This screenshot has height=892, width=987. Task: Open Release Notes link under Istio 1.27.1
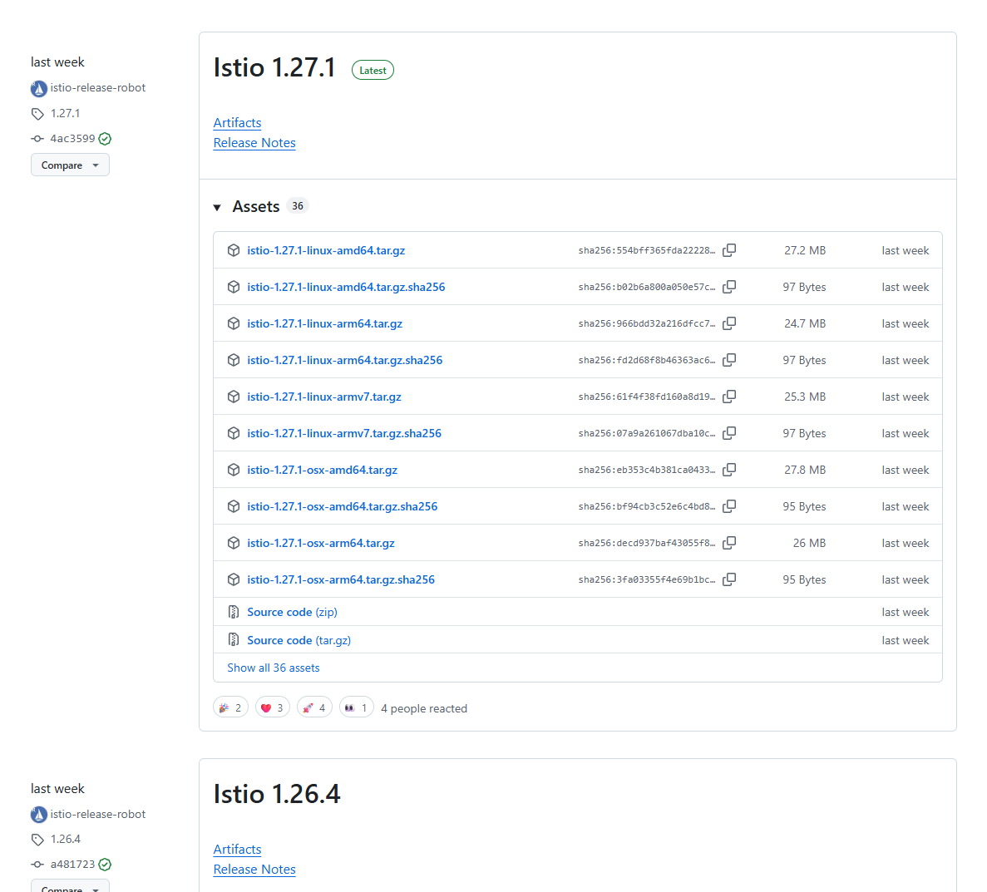click(x=254, y=143)
